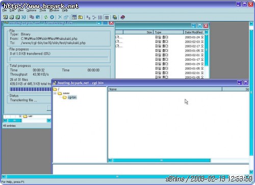This screenshot has width=255, height=185.
Task: Click the Disconnect icon with blue X
Action: tap(23, 17)
